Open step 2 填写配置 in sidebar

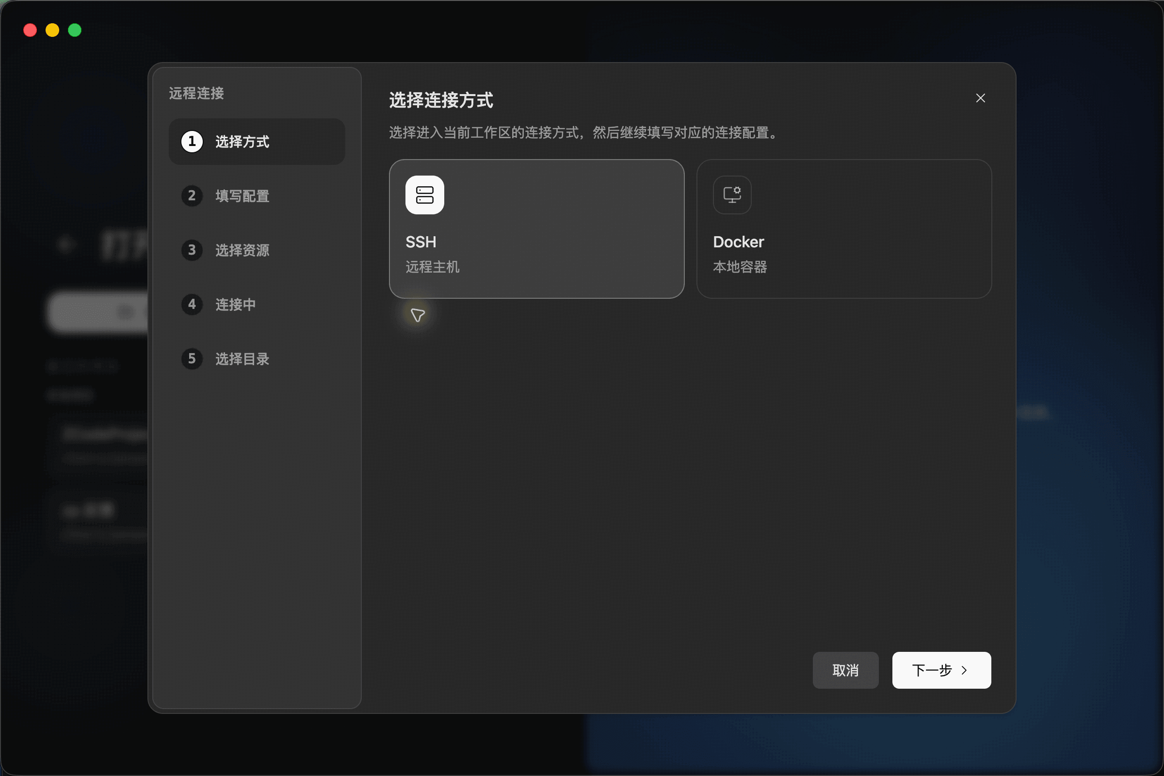click(257, 196)
